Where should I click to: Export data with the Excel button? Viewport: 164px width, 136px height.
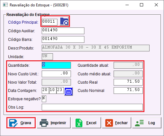point(86,123)
